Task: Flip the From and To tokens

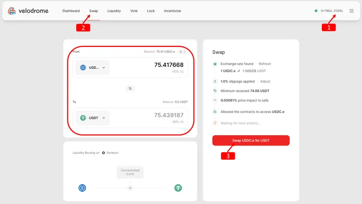Action: tap(130, 88)
